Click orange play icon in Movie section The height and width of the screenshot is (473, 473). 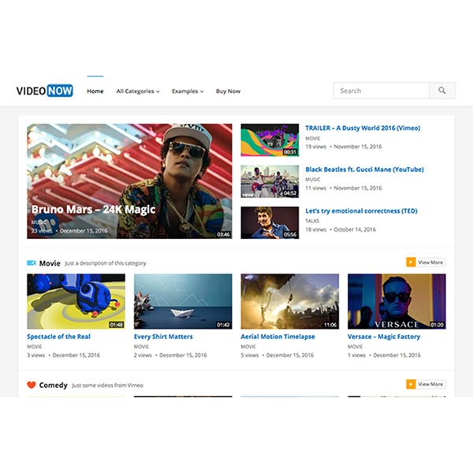coord(411,263)
